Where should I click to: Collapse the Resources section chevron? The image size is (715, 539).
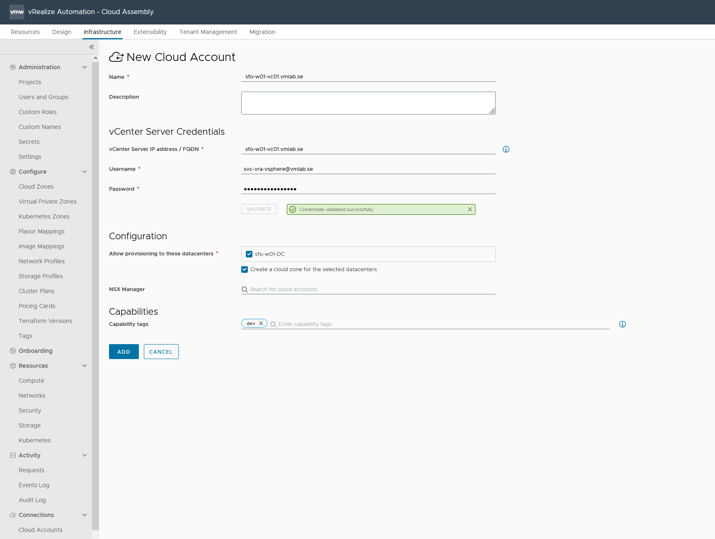(85, 366)
